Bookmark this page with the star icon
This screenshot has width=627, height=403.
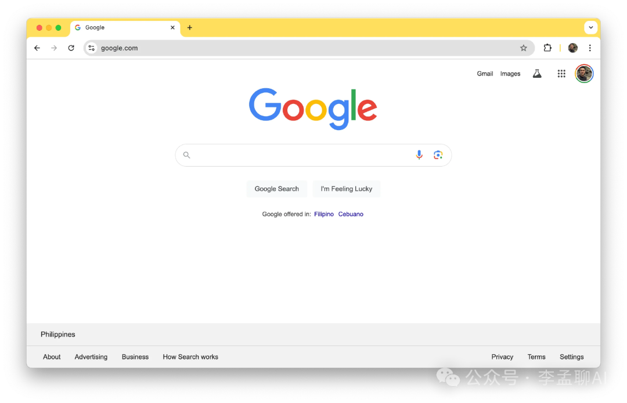point(524,48)
